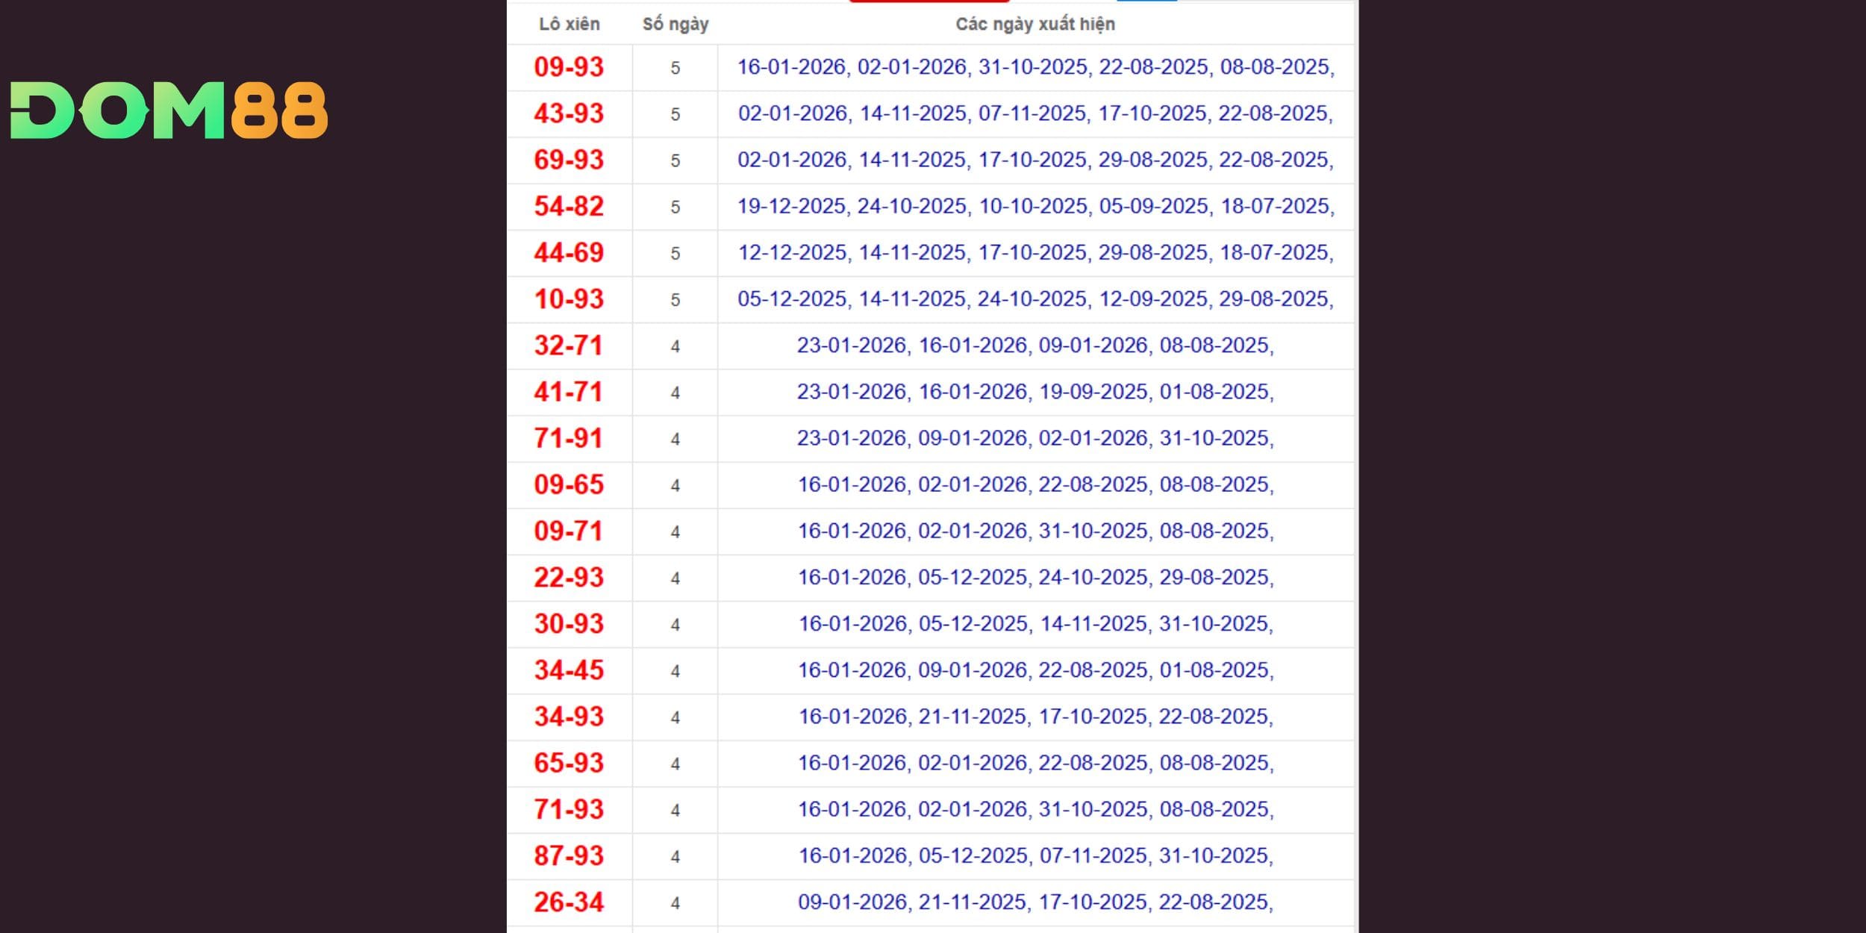Click the Lô xiên column header
This screenshot has width=1866, height=933.
pyautogui.click(x=569, y=24)
